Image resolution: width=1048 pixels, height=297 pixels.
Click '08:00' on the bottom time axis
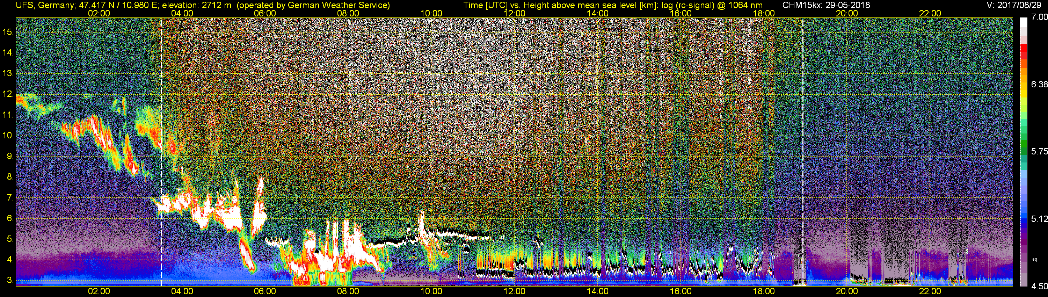348,291
